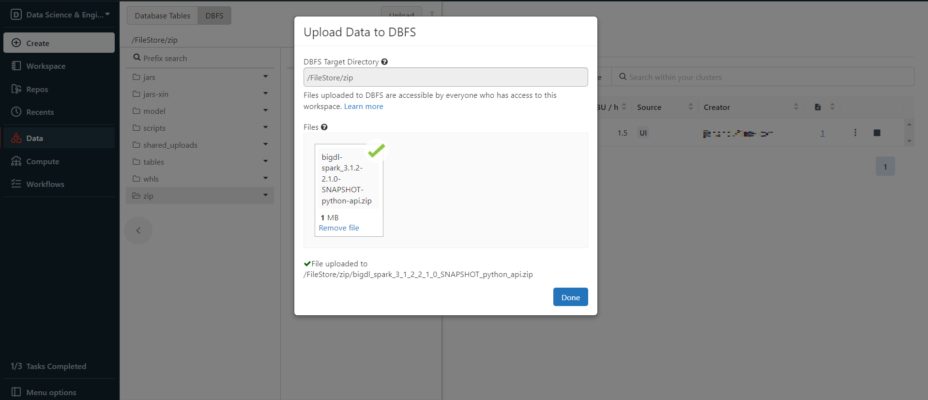Open Workflows in the sidebar
The image size is (928, 400).
(x=45, y=184)
